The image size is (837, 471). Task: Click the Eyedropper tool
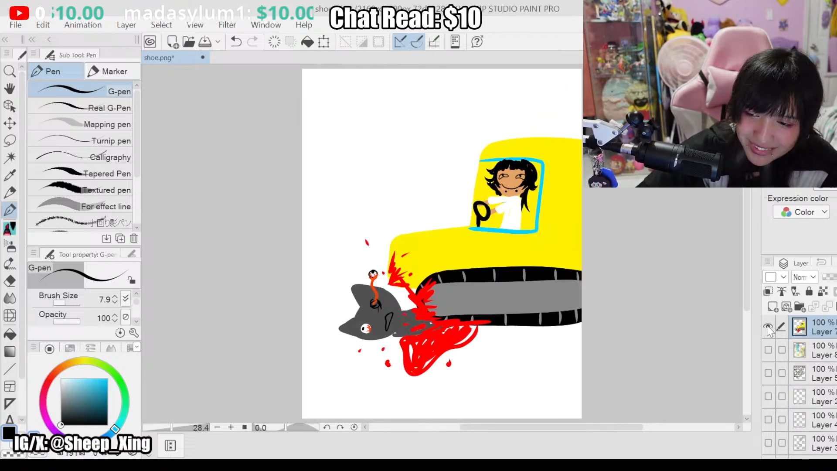10,175
